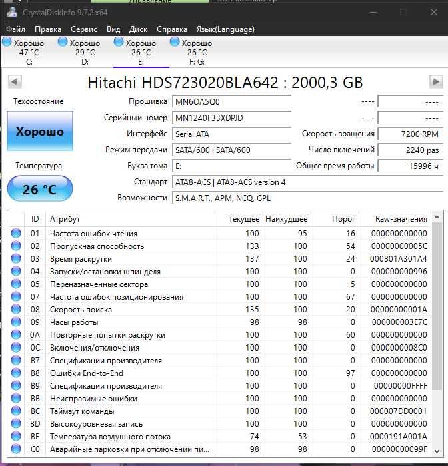The width and height of the screenshot is (448, 466).
Task: Click the Текущее column header
Action: 239,219
